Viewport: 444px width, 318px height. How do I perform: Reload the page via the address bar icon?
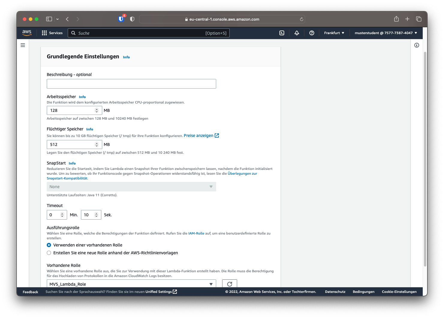click(301, 19)
